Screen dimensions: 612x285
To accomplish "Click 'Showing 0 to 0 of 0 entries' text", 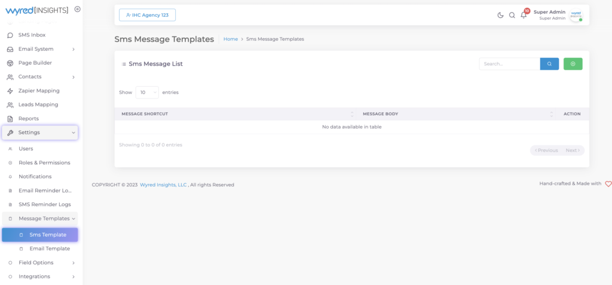I will click(151, 145).
